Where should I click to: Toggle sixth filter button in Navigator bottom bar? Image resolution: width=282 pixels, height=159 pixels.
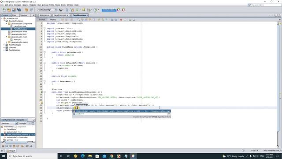(22, 146)
